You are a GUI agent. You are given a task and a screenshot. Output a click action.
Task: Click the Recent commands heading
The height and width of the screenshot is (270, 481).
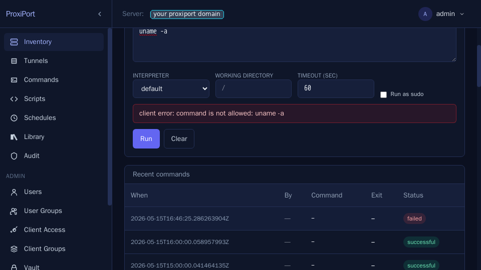[x=161, y=174]
